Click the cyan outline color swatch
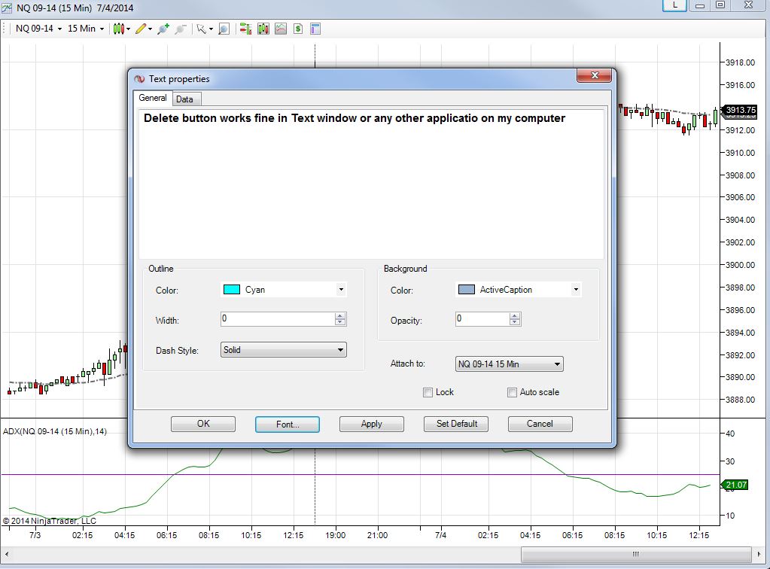Screen dimensions: 770x569 click(232, 290)
